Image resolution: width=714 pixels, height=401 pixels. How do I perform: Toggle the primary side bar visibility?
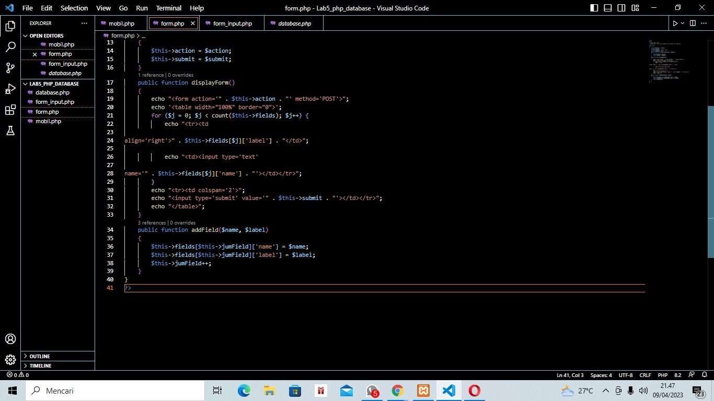[x=593, y=8]
